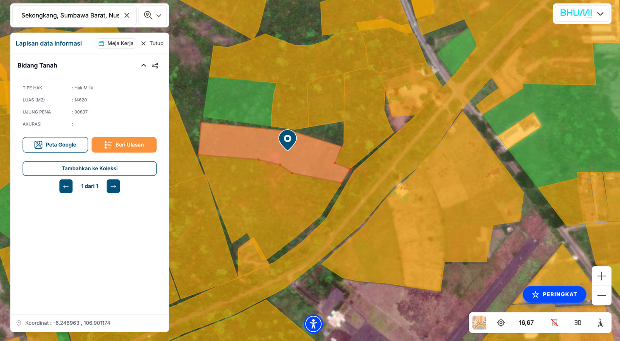Share the Bidang Tanah parcel info
The image size is (620, 341).
click(155, 65)
